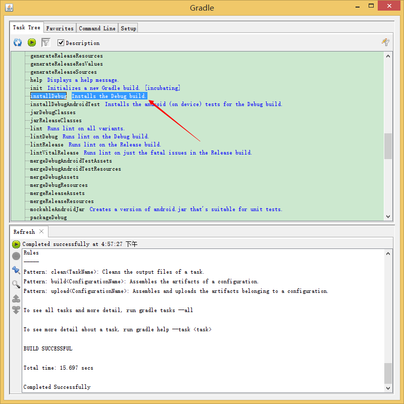Select the generateReleaseResValues task

tap(67, 64)
